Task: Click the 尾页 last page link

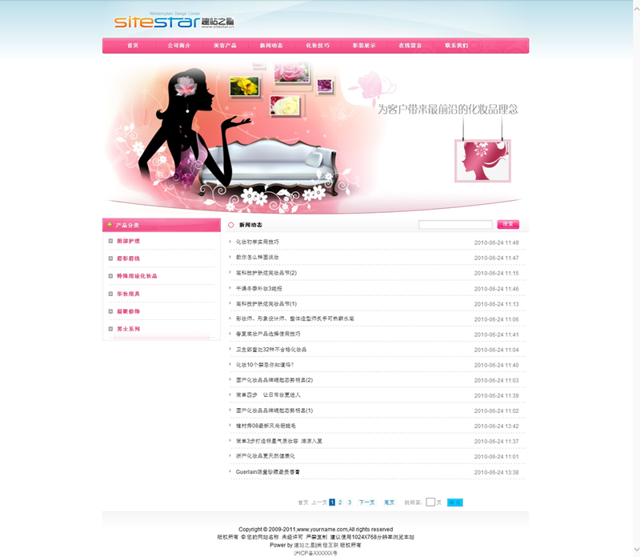Action: point(390,503)
